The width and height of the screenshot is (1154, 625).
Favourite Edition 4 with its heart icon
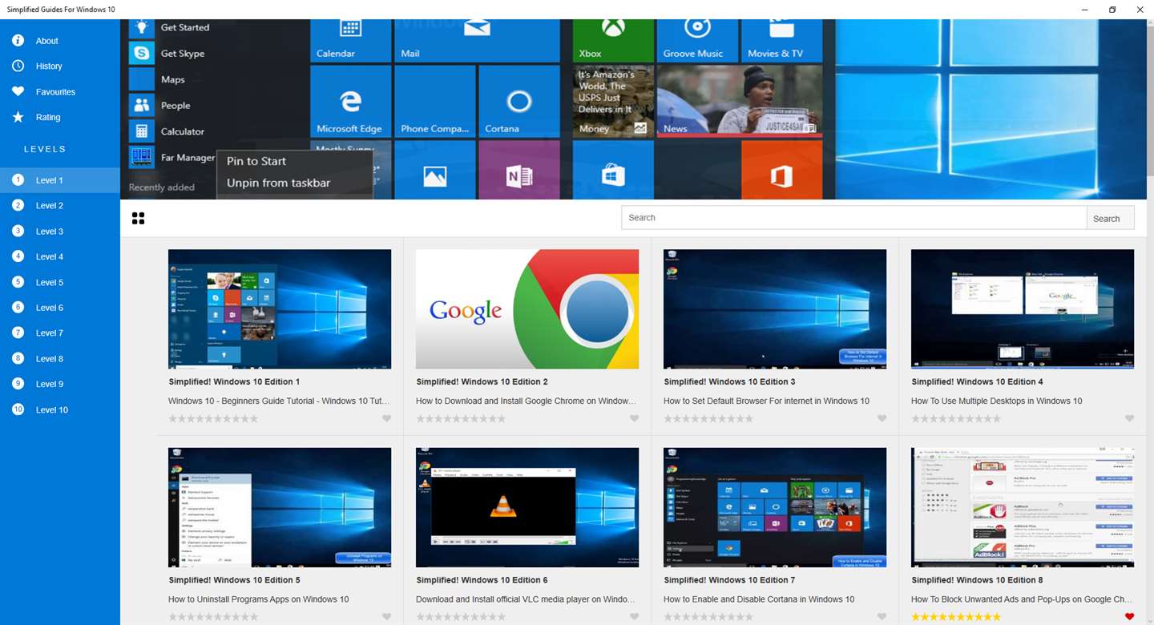(1129, 419)
